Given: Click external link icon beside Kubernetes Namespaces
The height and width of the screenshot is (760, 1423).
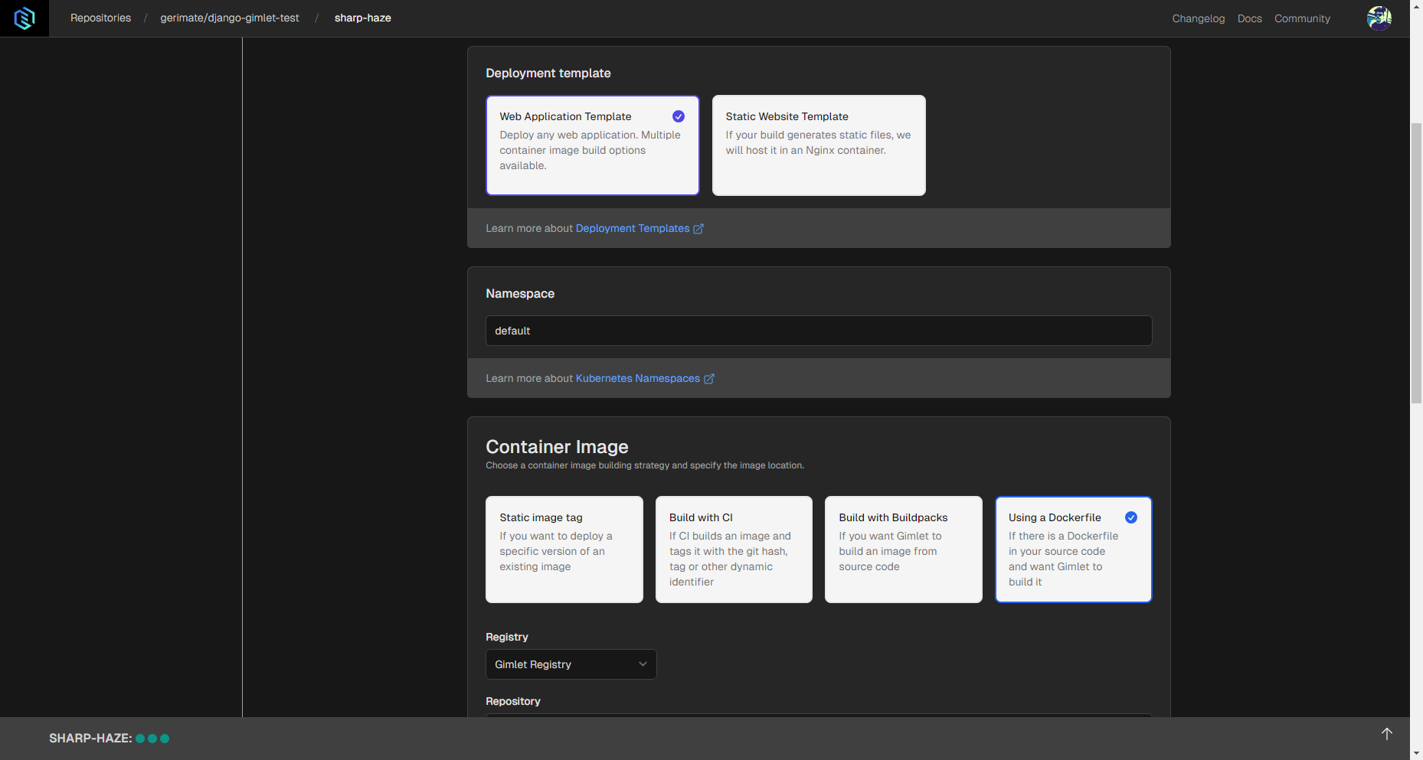Looking at the screenshot, I should pos(709,379).
